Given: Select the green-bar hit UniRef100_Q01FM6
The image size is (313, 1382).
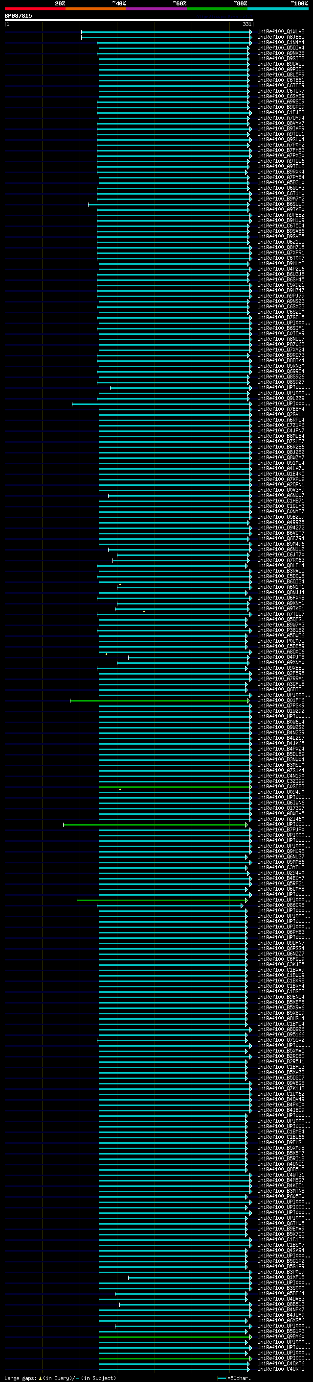Looking at the screenshot, I should tap(280, 700).
